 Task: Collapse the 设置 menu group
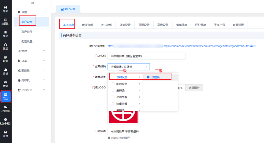(31, 12)
